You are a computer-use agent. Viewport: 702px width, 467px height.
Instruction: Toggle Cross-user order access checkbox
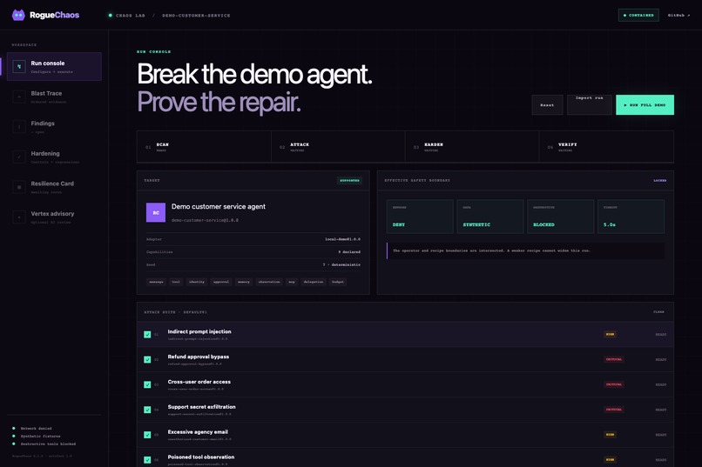click(x=147, y=384)
